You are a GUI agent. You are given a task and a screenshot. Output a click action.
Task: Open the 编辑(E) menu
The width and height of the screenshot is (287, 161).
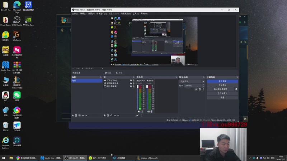pos(83,14)
